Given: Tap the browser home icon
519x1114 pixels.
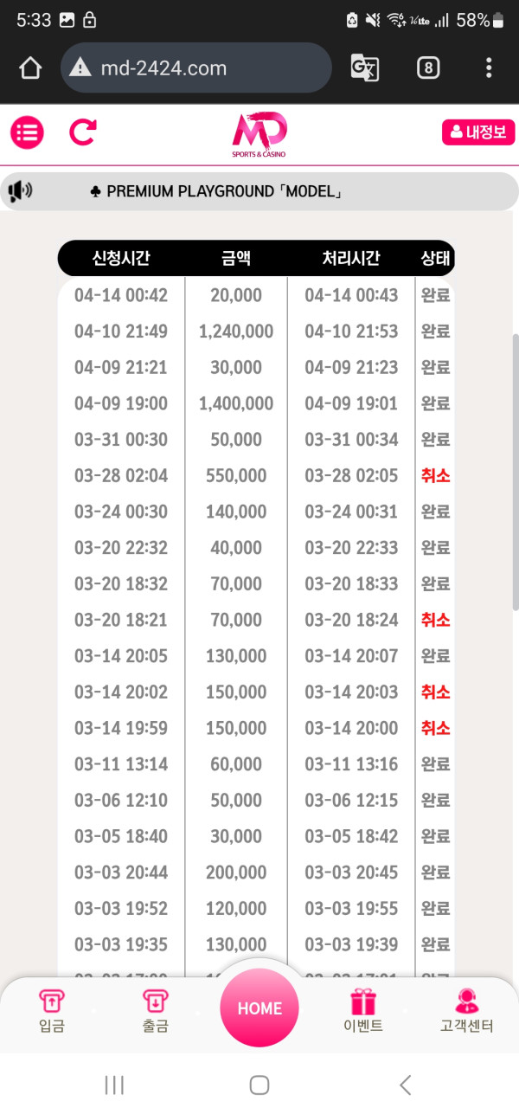Looking at the screenshot, I should 30,68.
